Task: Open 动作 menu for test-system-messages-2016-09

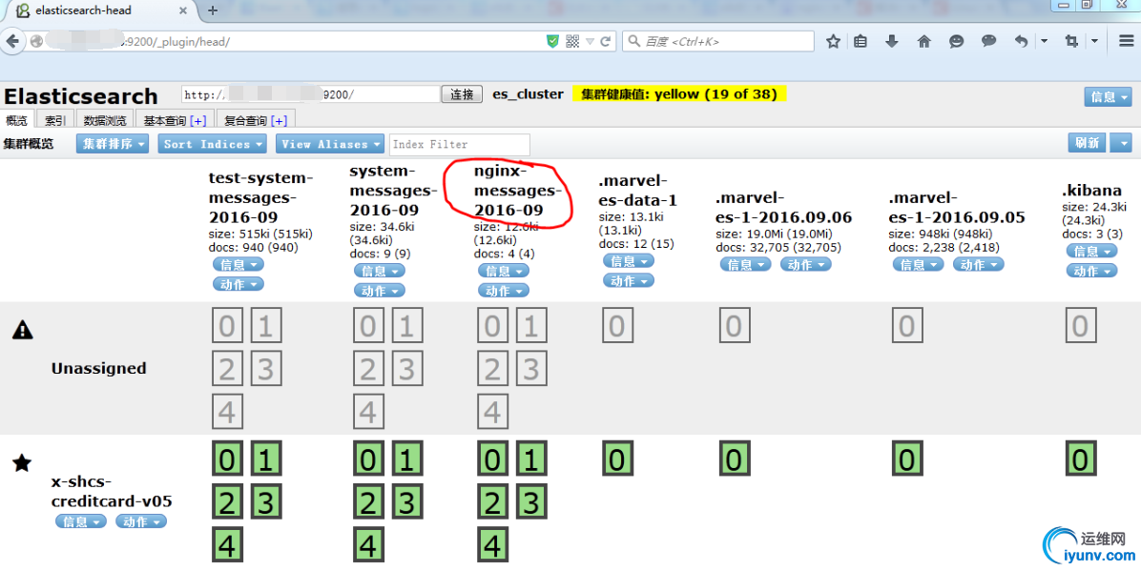Action: click(x=238, y=284)
